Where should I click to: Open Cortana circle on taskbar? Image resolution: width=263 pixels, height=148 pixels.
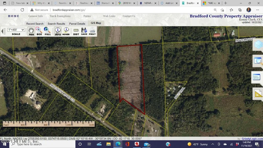click(x=80, y=144)
